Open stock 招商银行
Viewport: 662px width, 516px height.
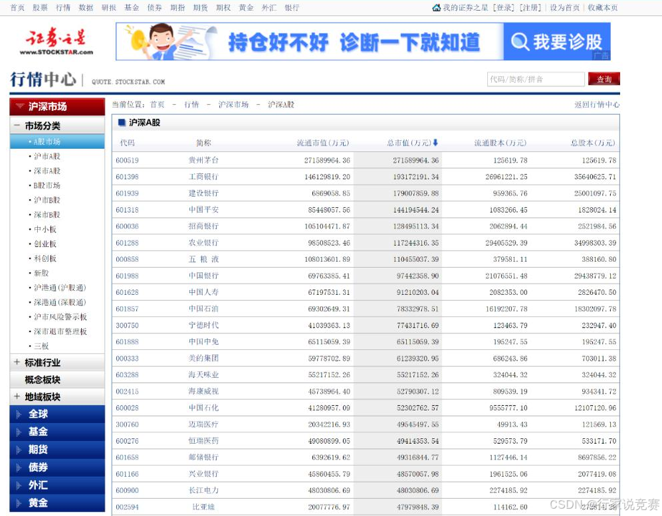click(203, 226)
